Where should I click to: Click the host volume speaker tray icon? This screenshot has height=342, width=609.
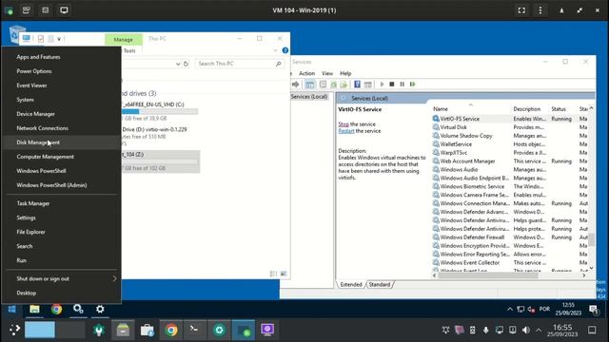[x=526, y=330]
